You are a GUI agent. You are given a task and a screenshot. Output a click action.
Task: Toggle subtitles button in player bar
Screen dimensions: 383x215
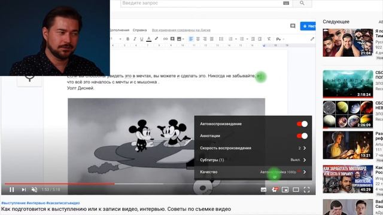(x=263, y=190)
